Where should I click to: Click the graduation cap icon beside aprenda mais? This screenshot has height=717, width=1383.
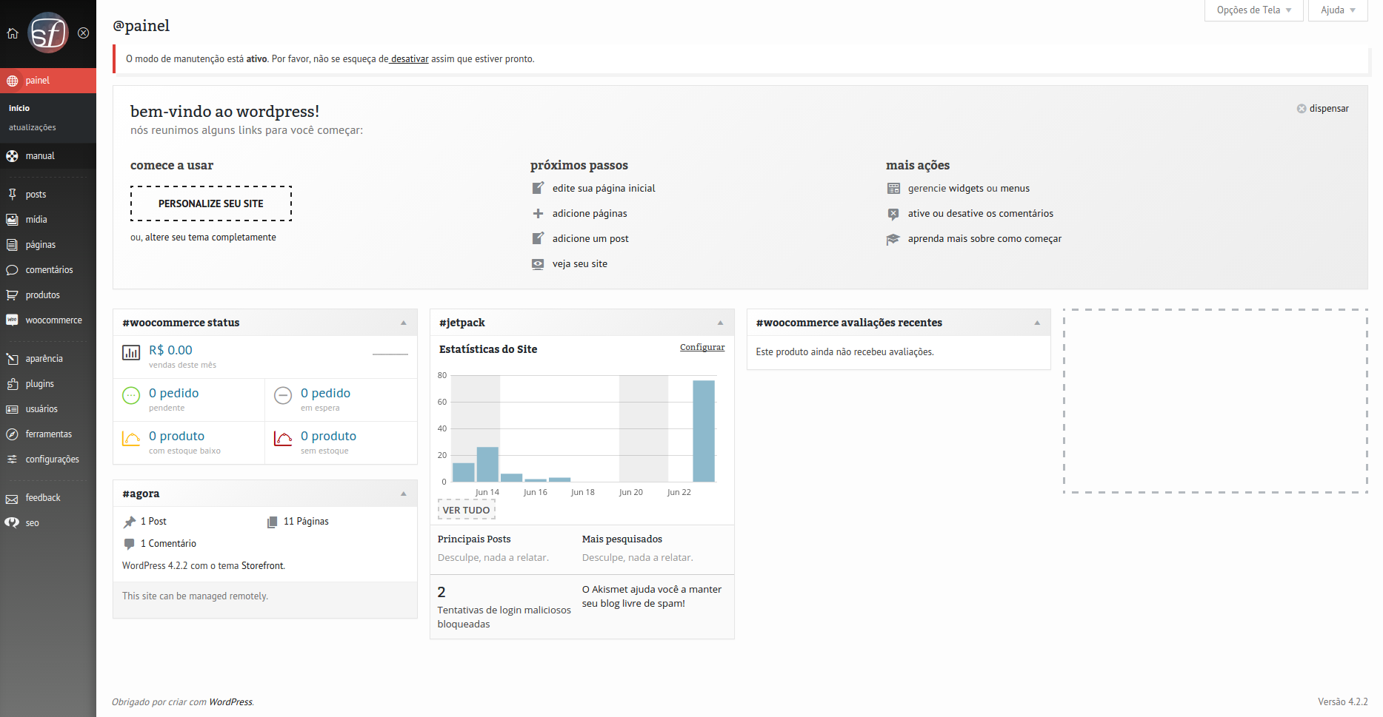pos(893,239)
